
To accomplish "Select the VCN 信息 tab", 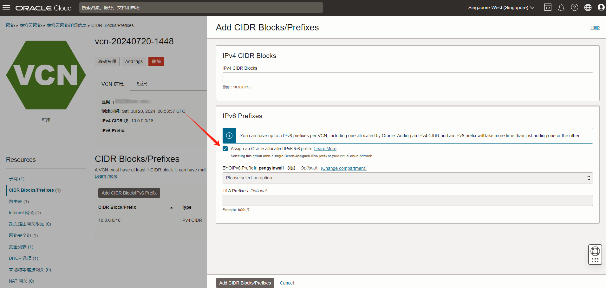I will pyautogui.click(x=113, y=84).
